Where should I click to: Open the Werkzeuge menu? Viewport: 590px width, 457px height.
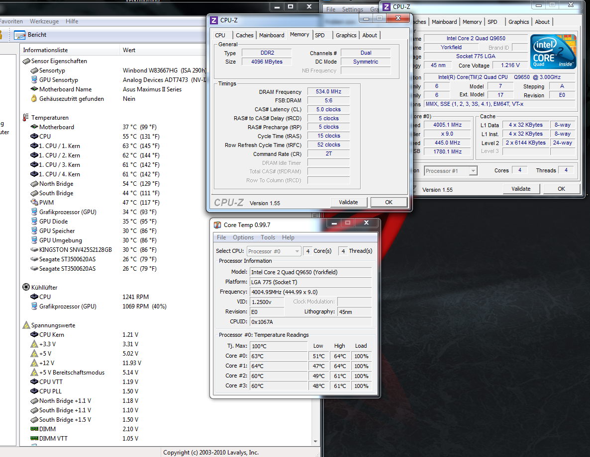point(44,21)
